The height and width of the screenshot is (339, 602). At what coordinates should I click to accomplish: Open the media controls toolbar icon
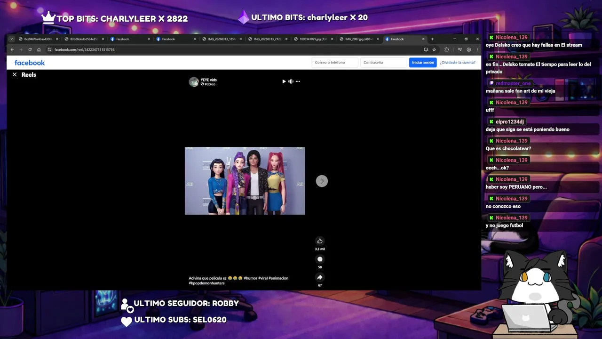click(460, 49)
